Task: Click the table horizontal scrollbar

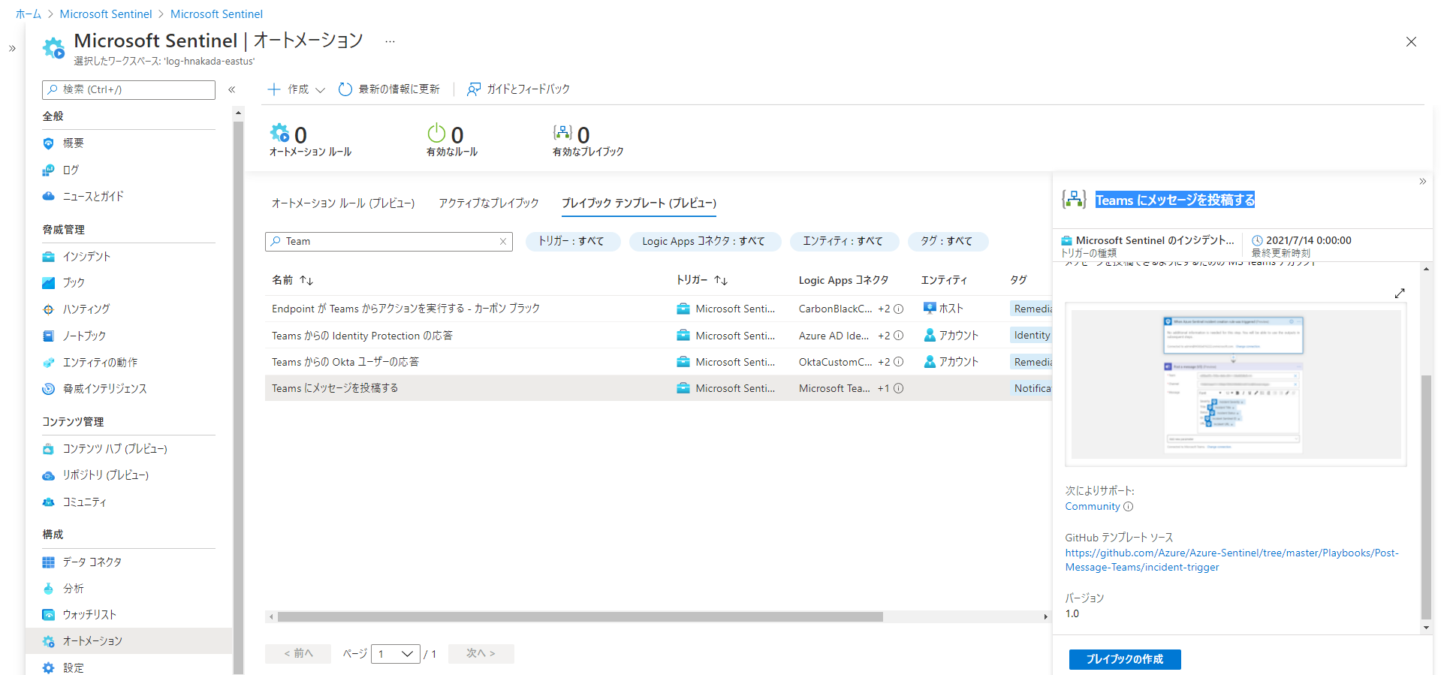Action: (580, 617)
